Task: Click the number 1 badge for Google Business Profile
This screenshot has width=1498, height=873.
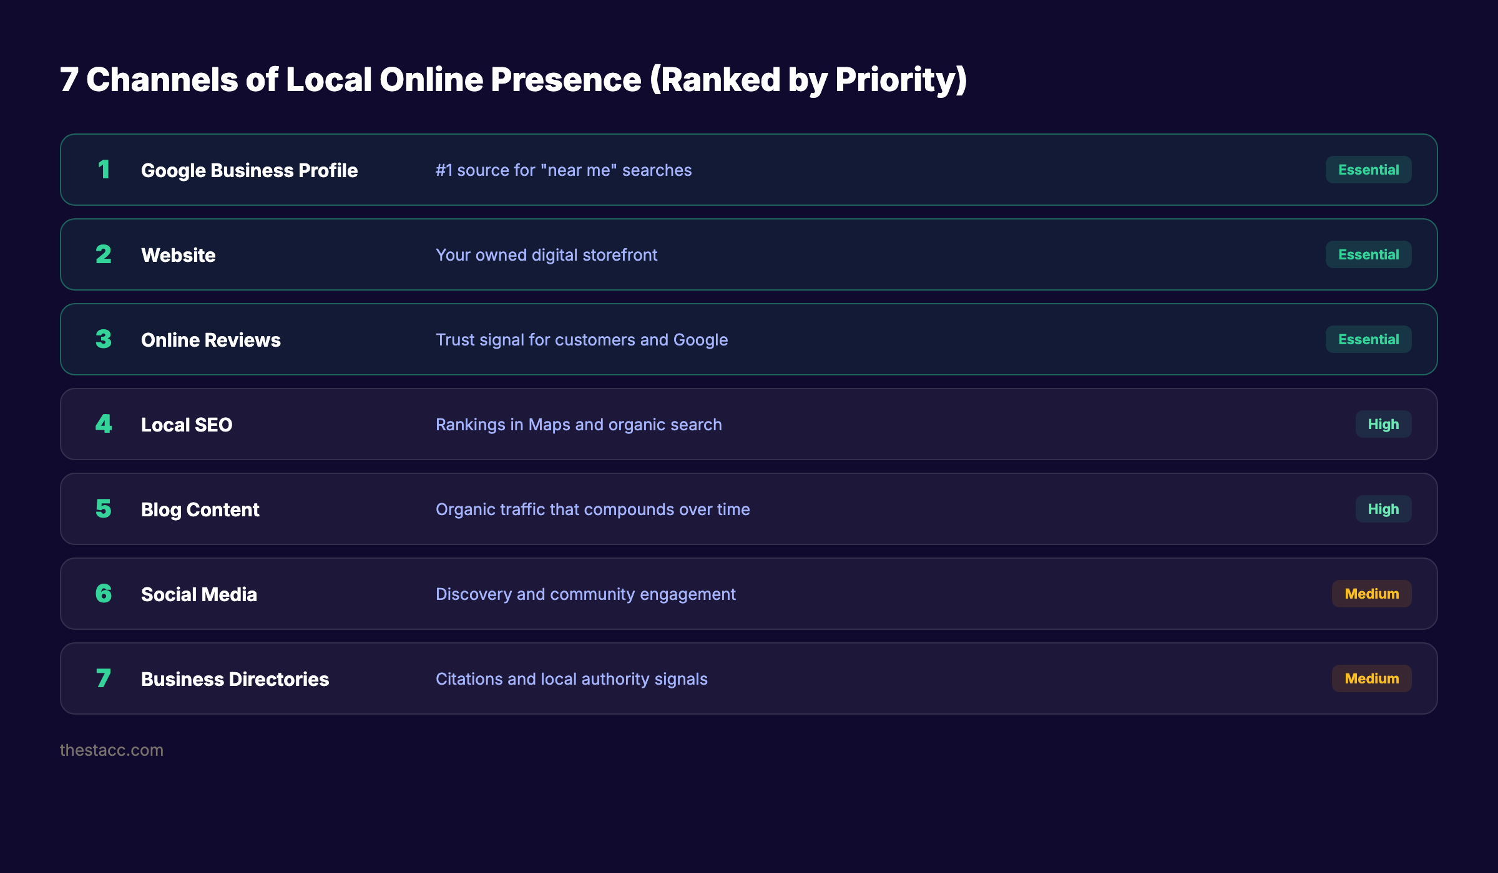Action: (104, 170)
